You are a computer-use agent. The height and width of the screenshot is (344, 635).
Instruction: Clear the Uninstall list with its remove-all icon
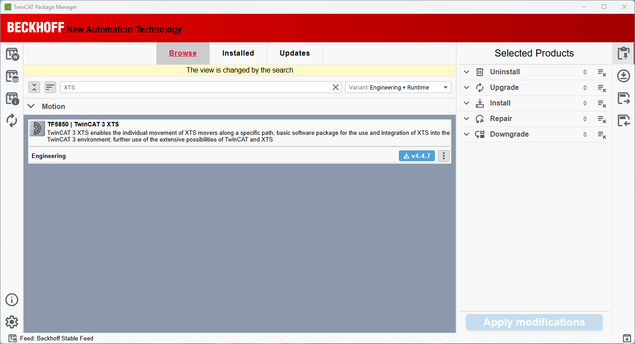coord(602,72)
